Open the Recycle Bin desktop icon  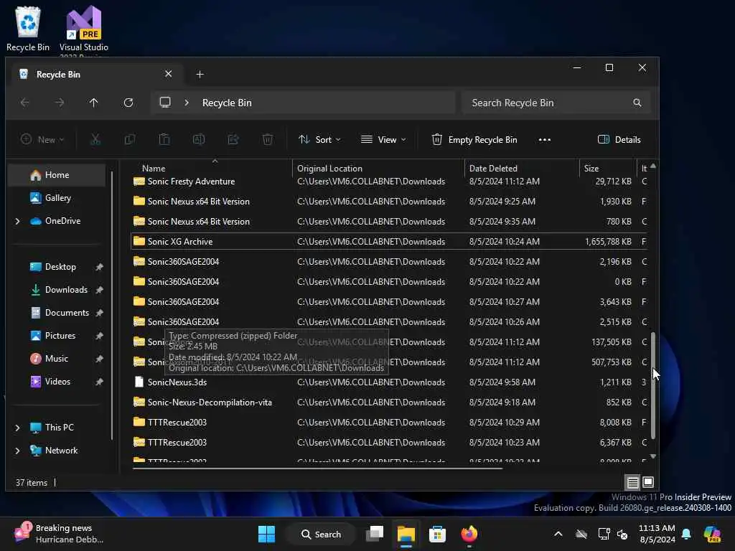pos(28,28)
